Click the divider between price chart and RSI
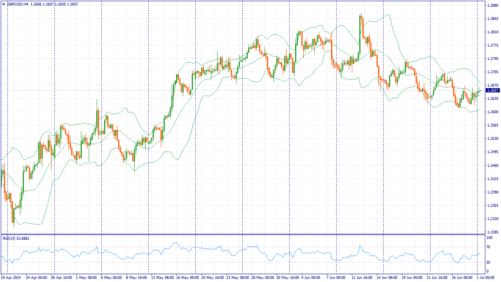Image resolution: width=501 pixels, height=282 pixels. (x=243, y=234)
